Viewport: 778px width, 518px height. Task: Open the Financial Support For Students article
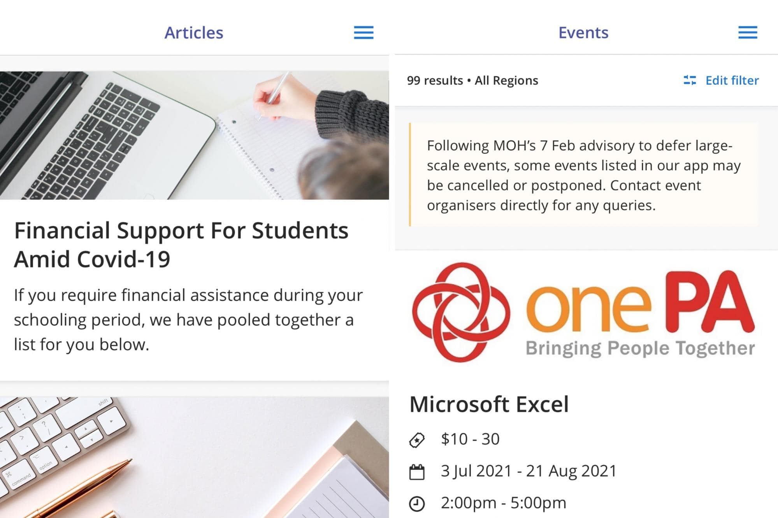pos(181,244)
